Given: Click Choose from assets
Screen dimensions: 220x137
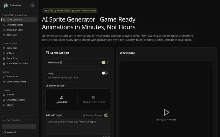Looking at the screenshot, I should click(x=94, y=100).
